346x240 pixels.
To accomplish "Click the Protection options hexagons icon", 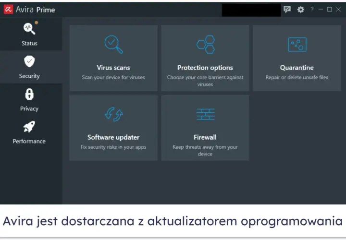I will [x=206, y=45].
